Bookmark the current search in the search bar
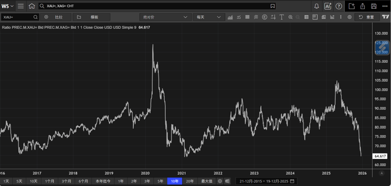 tap(272, 6)
